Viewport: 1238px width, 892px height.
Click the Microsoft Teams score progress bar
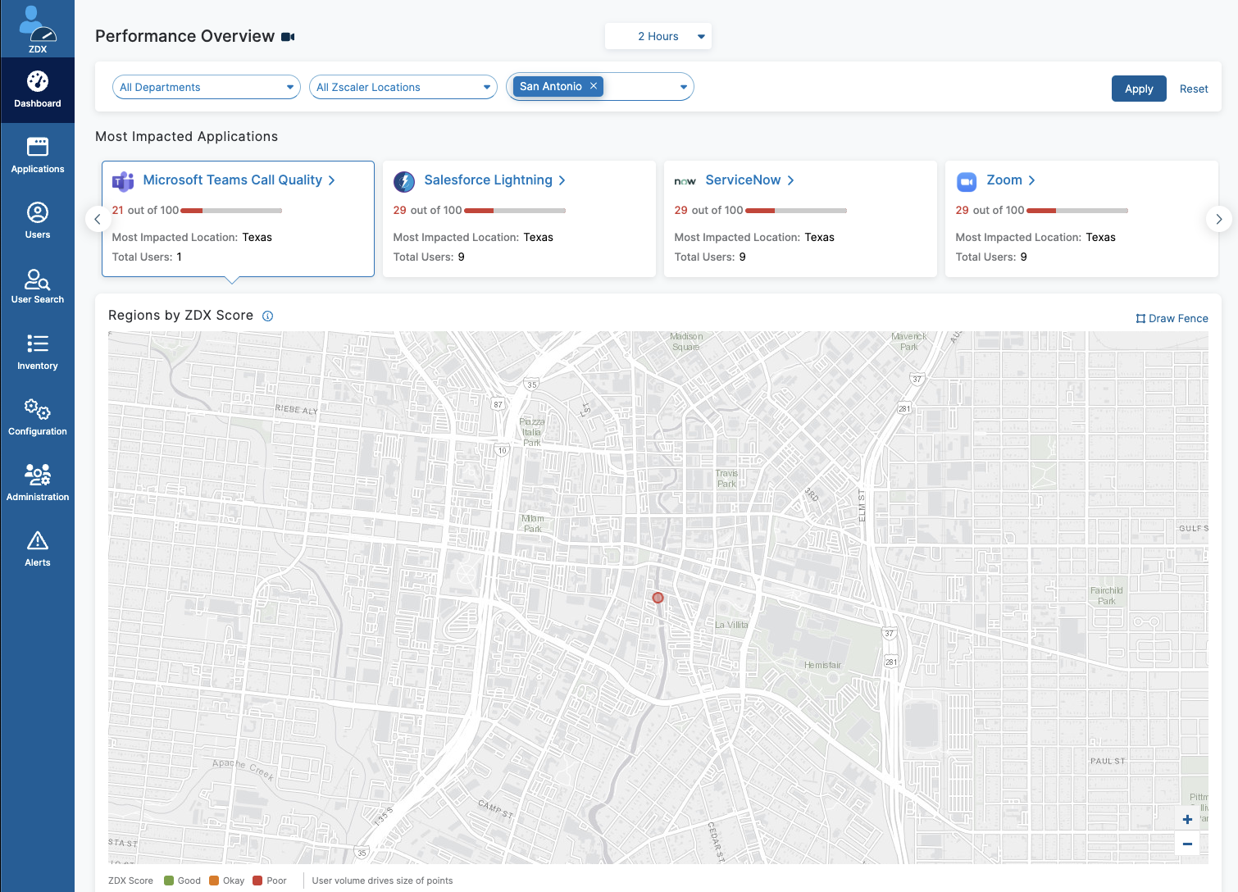pos(231,211)
